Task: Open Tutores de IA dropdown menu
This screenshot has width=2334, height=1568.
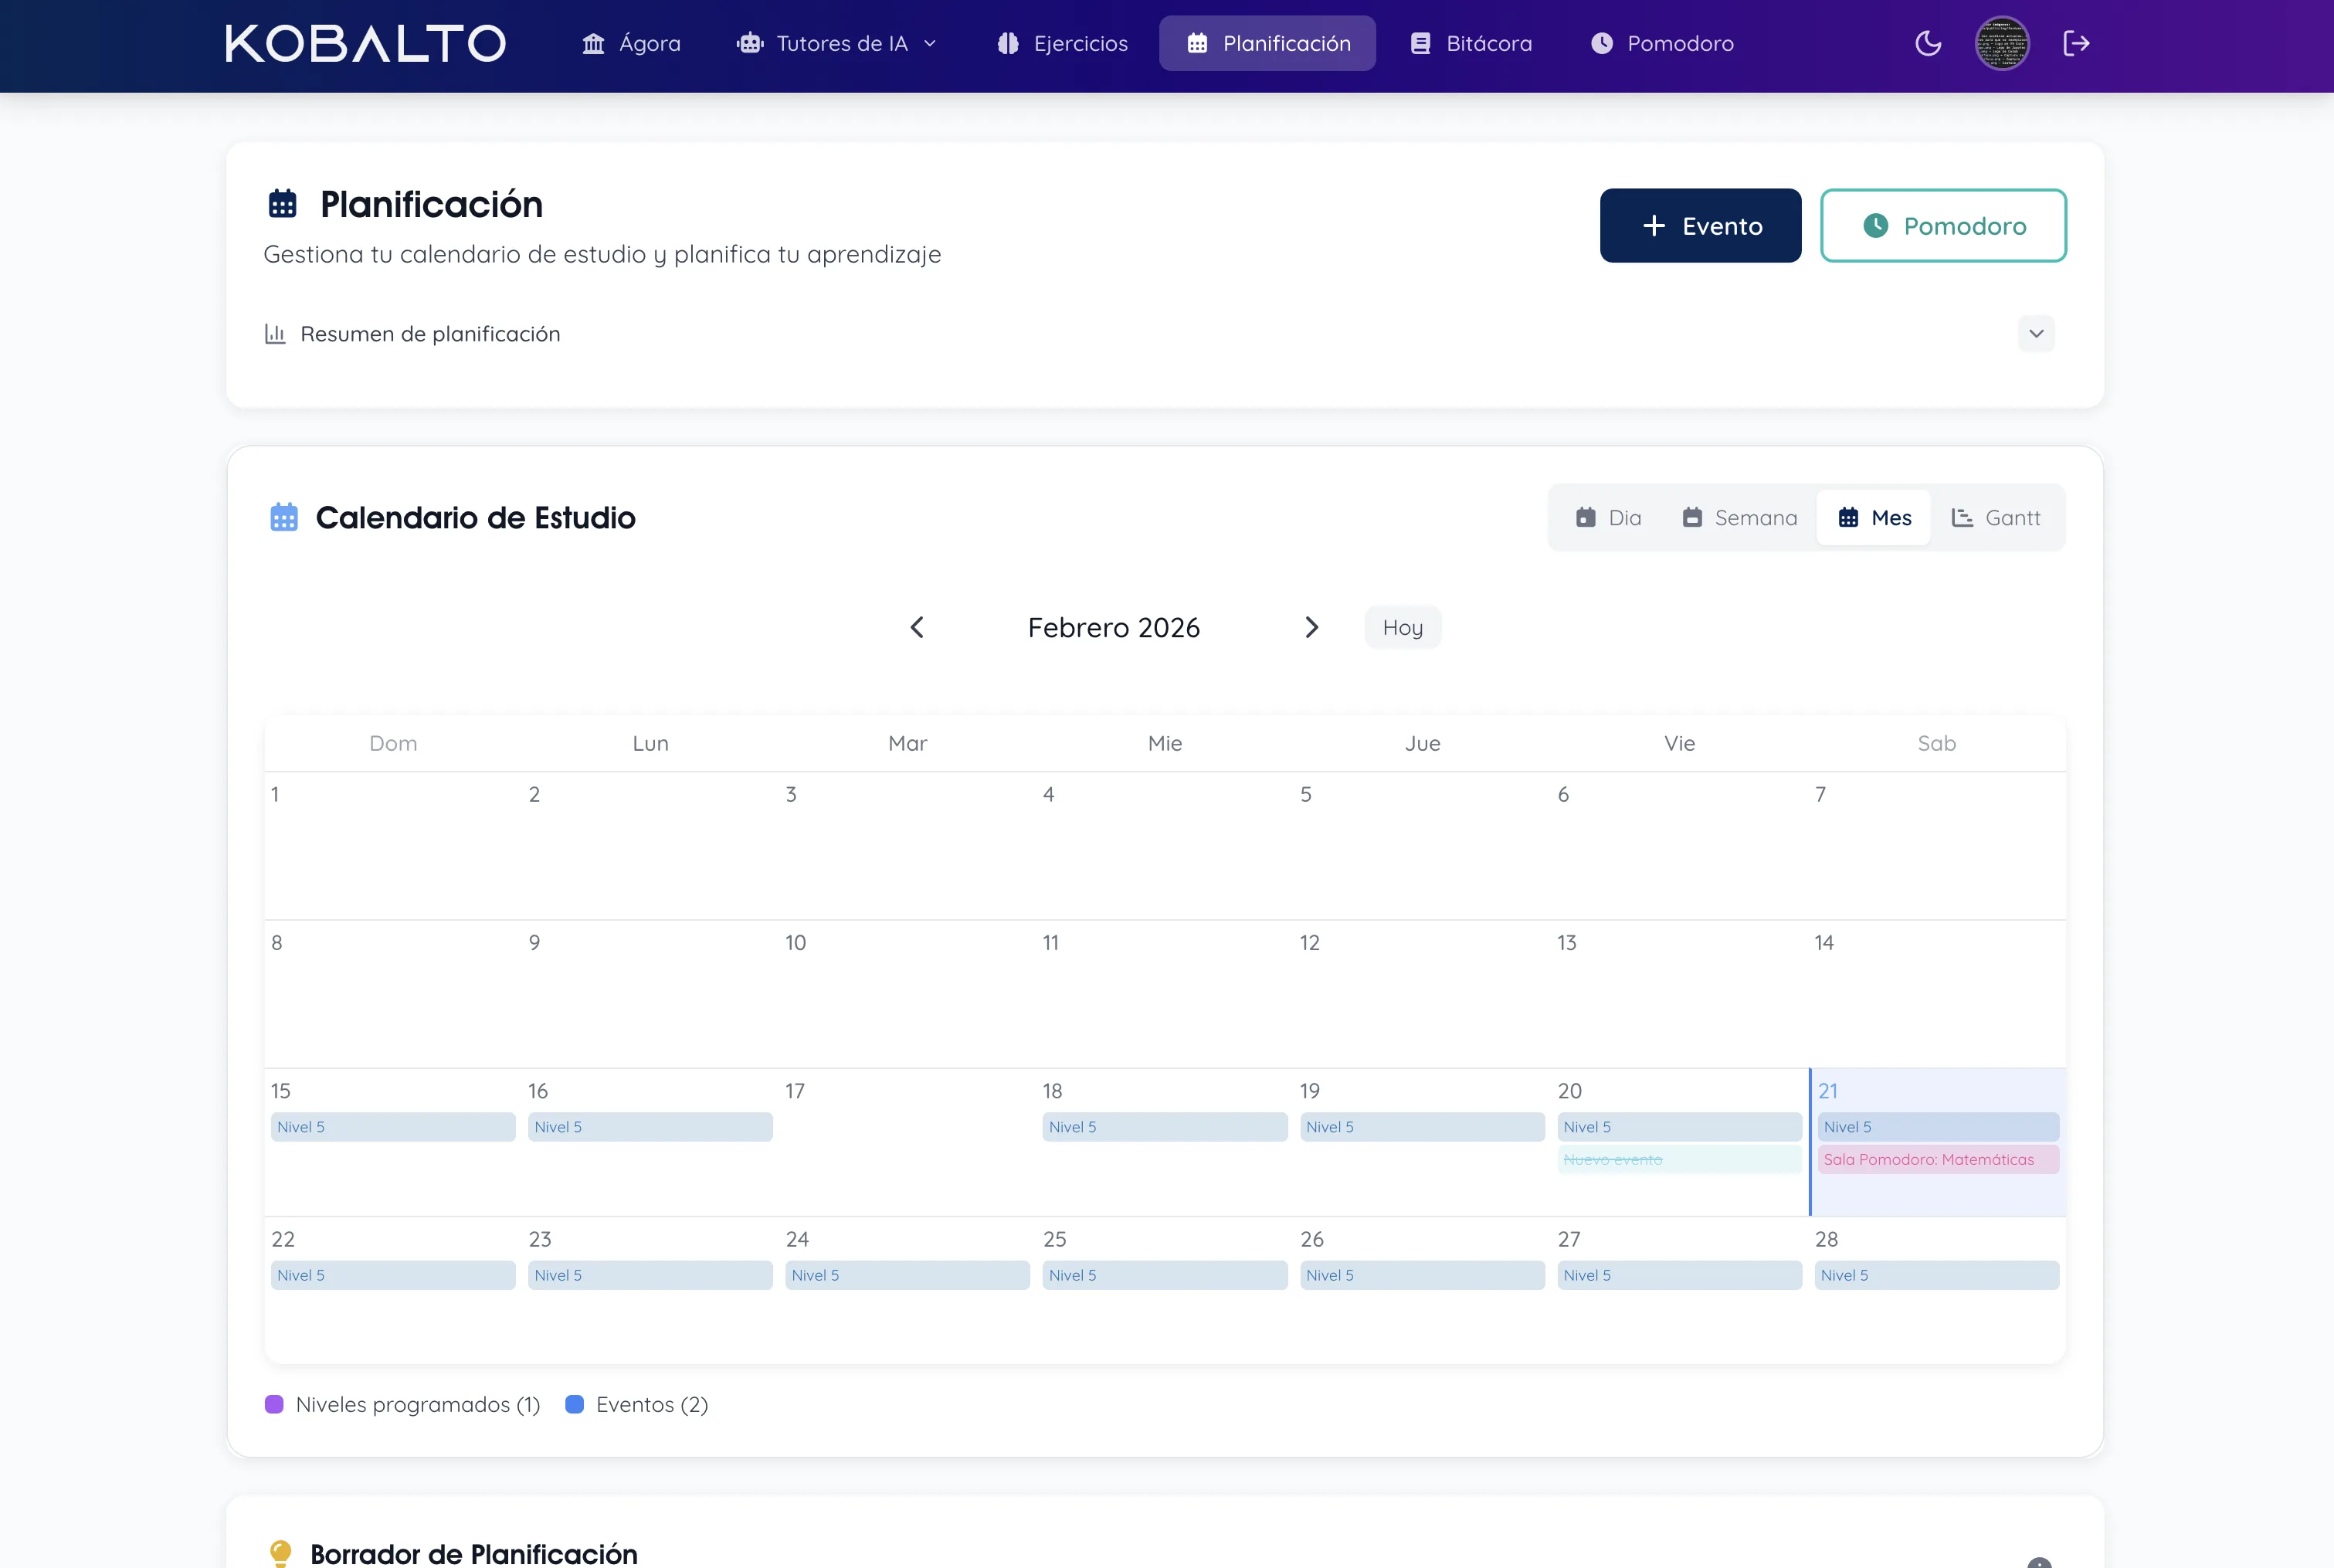Action: point(930,43)
